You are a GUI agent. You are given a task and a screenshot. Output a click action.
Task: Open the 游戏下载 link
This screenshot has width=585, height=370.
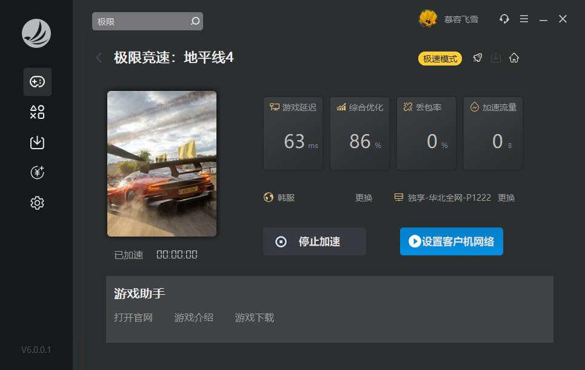pyautogui.click(x=255, y=318)
